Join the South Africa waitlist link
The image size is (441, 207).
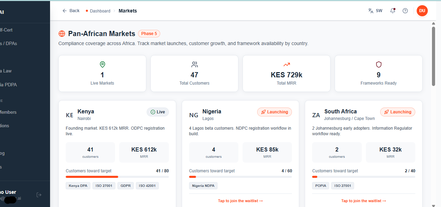click(364, 201)
